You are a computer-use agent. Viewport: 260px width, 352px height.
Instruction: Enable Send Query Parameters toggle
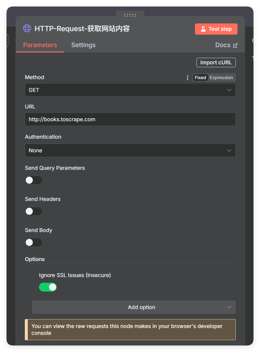(x=34, y=180)
